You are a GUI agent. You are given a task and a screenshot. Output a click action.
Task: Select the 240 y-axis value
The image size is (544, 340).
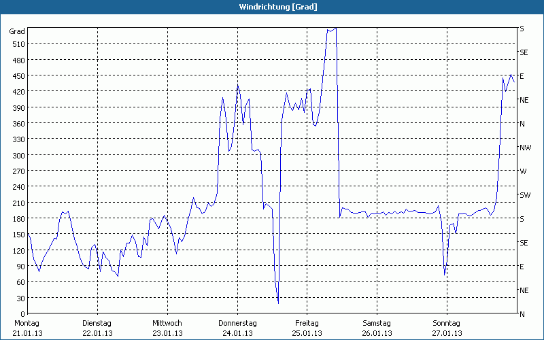19,187
